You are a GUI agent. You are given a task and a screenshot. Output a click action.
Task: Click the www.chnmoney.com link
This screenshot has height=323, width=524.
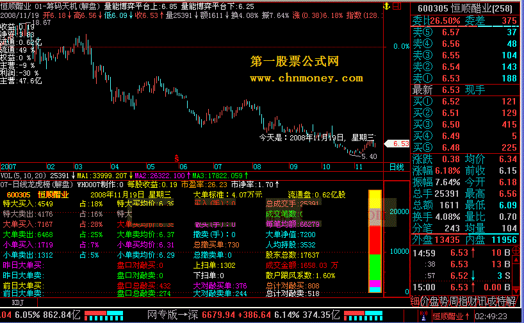306,78
